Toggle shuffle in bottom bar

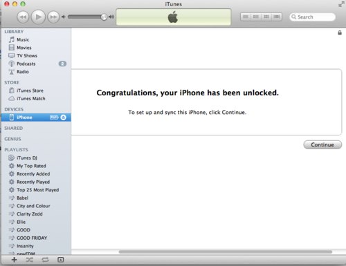click(29, 260)
